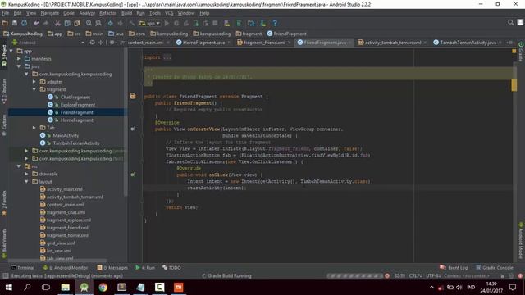
Task: Open the Event Log
Action: pos(454,268)
